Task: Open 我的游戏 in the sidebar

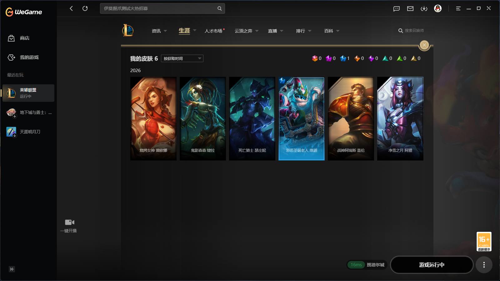Action: [x=29, y=57]
